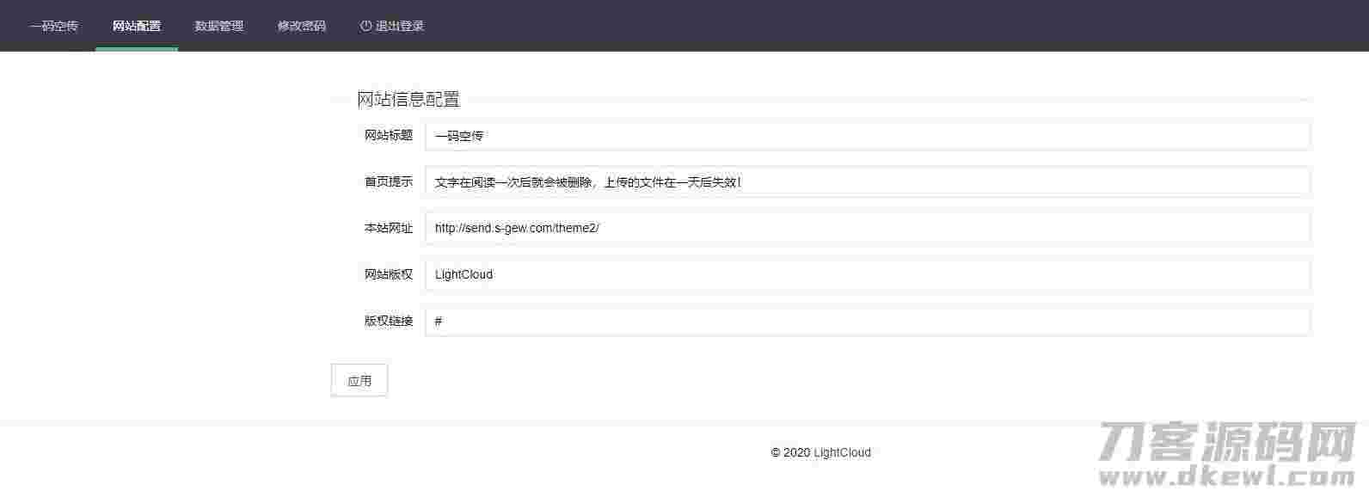This screenshot has height=491, width=1369.
Task: Focus the 网站标题 input field
Action: click(868, 135)
